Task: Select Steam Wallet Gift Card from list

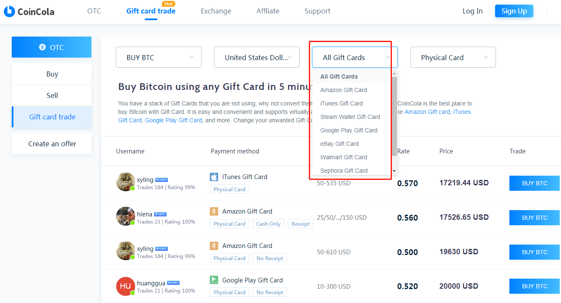Action: (x=350, y=117)
